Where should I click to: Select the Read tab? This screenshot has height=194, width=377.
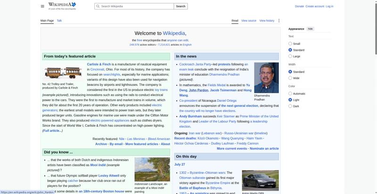[x=235, y=21]
